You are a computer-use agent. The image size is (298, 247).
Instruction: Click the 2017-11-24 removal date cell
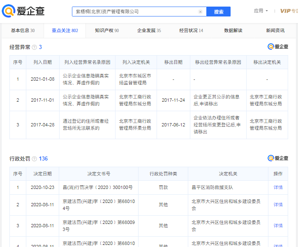(173, 100)
